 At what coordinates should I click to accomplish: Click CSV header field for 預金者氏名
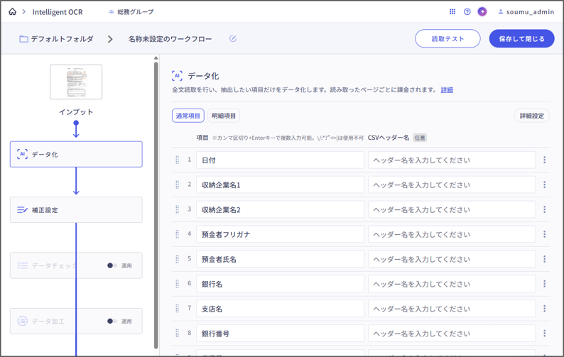(451, 259)
